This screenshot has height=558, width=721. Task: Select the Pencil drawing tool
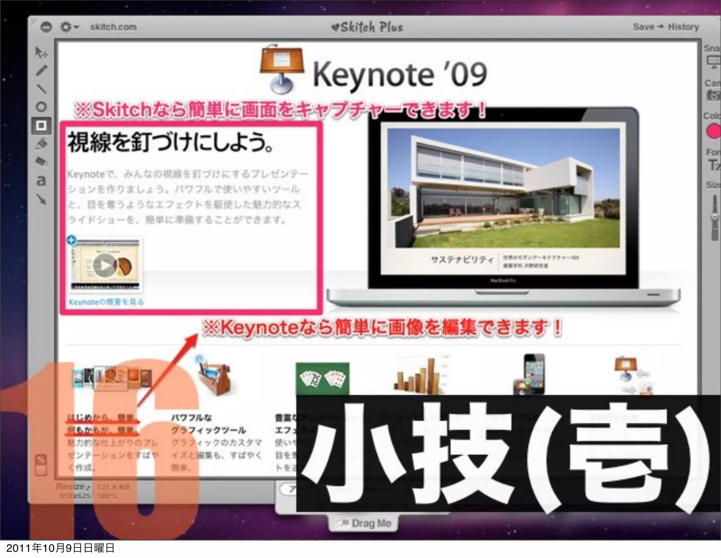coord(41,71)
